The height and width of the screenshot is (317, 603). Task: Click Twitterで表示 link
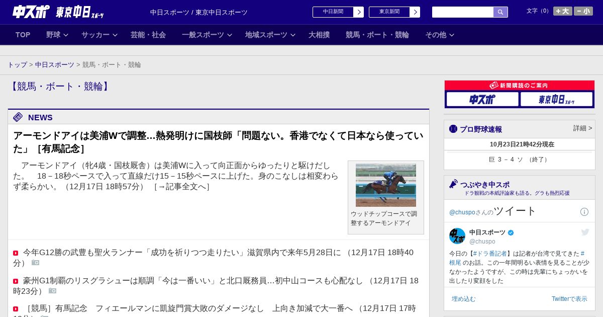tap(569, 299)
